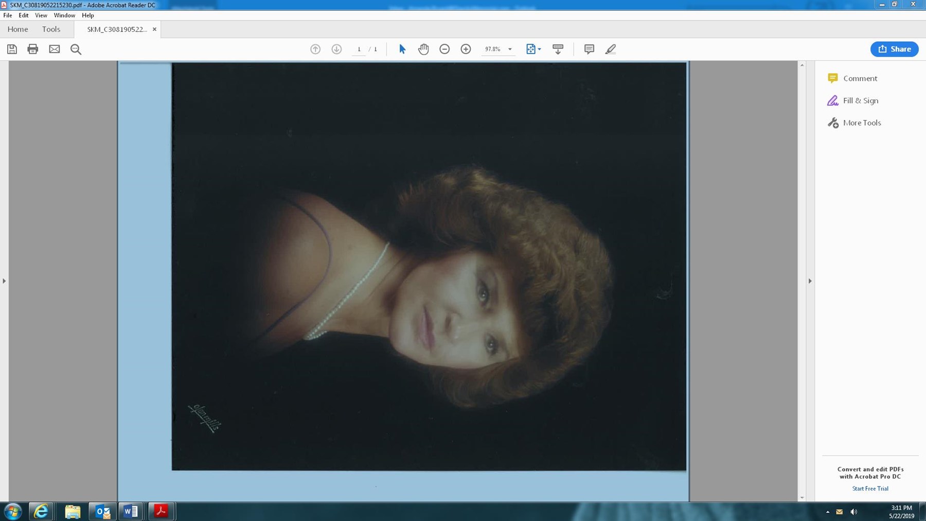The width and height of the screenshot is (926, 521).
Task: Collapse the right tools pane
Action: click(x=810, y=281)
